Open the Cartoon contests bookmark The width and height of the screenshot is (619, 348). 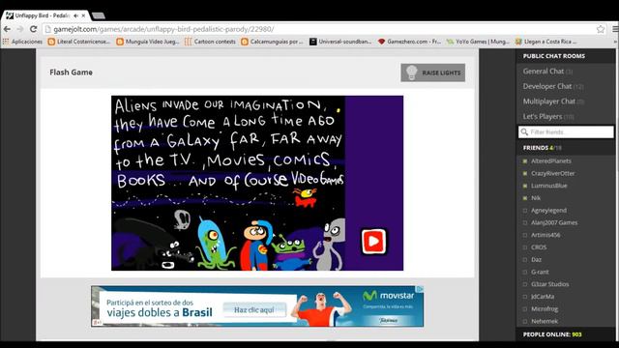tap(211, 42)
